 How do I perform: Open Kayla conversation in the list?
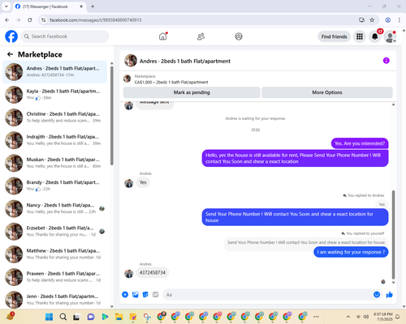(x=54, y=95)
